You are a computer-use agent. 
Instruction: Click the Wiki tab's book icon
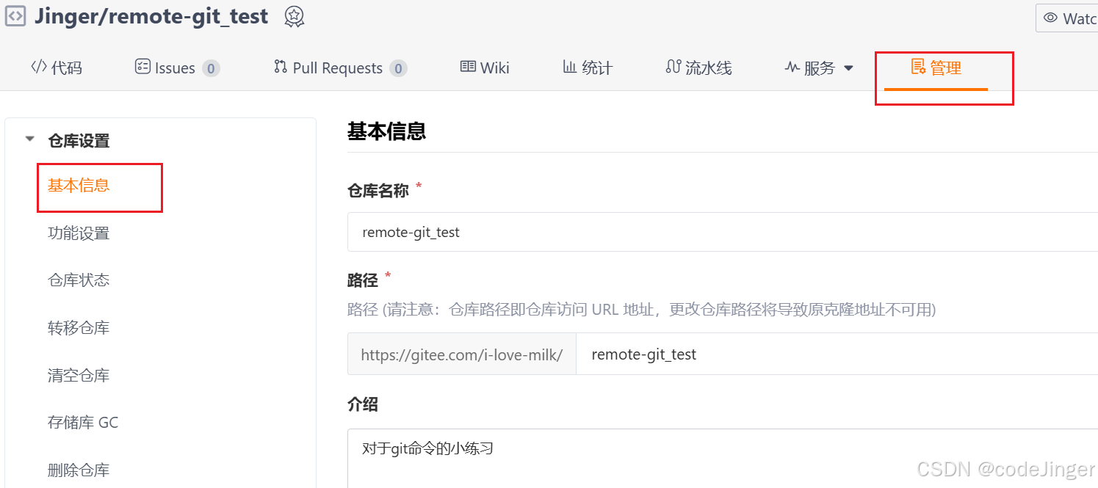coord(468,67)
